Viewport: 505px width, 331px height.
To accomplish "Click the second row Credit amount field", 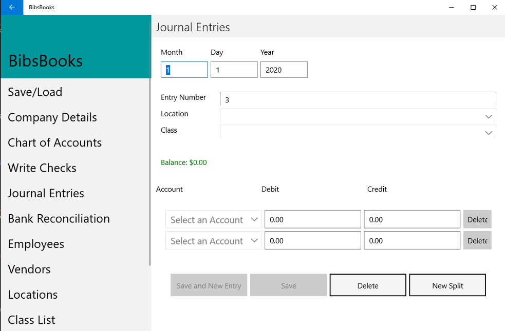I will (x=412, y=241).
